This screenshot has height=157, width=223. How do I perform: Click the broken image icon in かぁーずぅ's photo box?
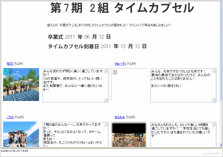115,72
